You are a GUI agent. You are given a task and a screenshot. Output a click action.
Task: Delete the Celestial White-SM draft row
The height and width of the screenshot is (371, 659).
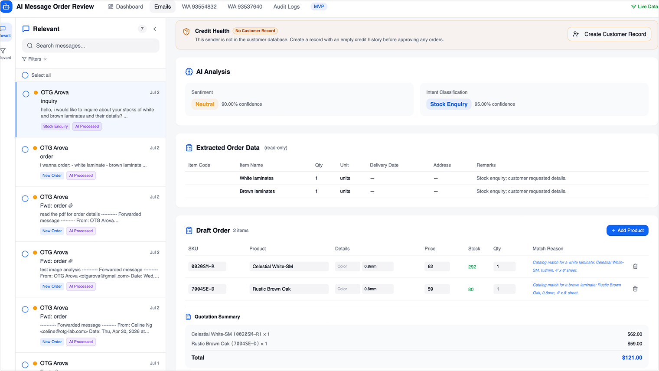click(x=635, y=267)
